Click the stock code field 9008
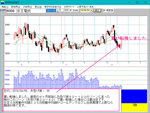 11,11
